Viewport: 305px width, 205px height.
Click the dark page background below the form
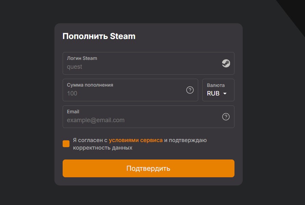pyautogui.click(x=152, y=196)
